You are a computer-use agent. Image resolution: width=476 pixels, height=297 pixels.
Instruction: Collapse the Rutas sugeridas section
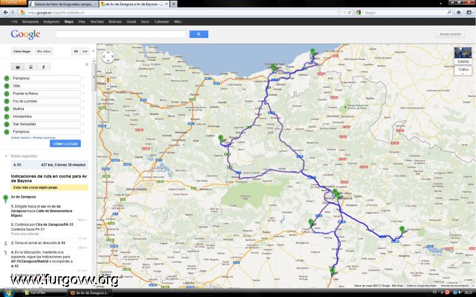(6, 156)
